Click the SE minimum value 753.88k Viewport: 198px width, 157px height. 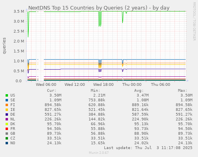(x=97, y=100)
